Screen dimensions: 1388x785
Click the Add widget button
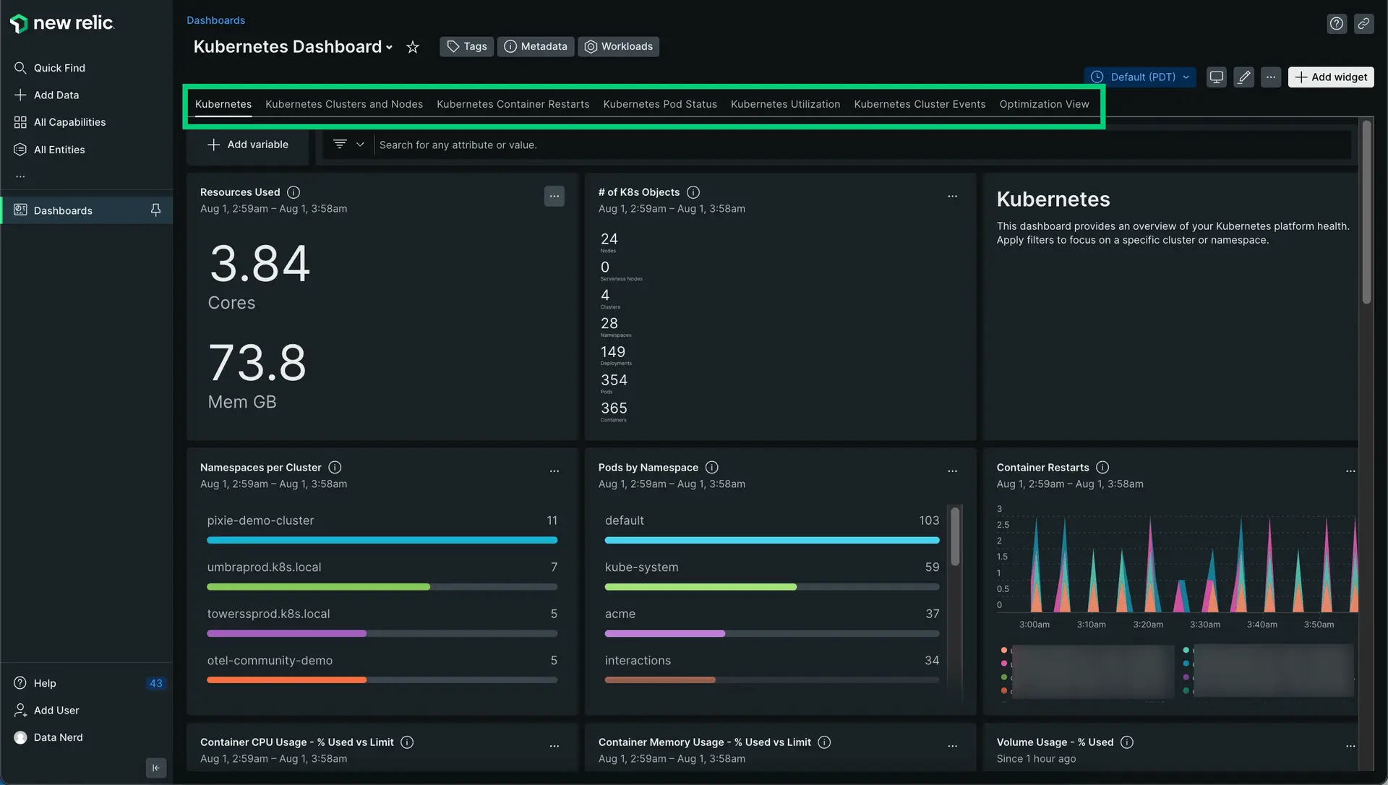click(x=1331, y=77)
